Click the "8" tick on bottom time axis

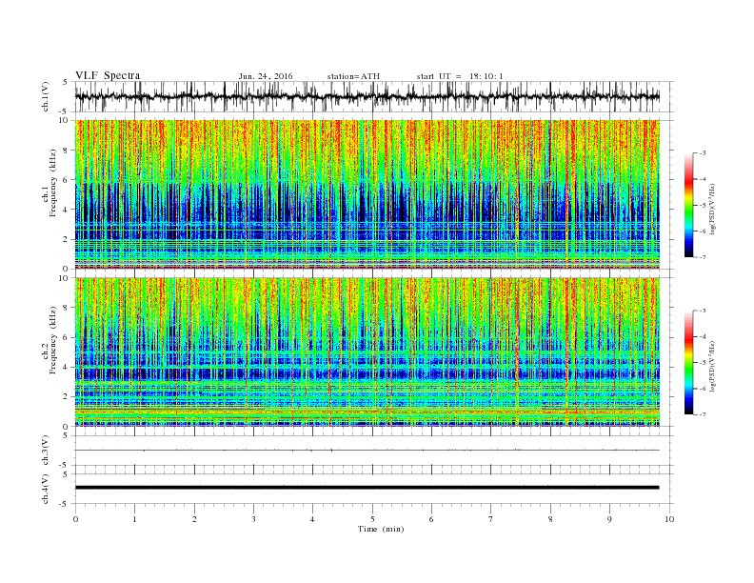pos(550,519)
